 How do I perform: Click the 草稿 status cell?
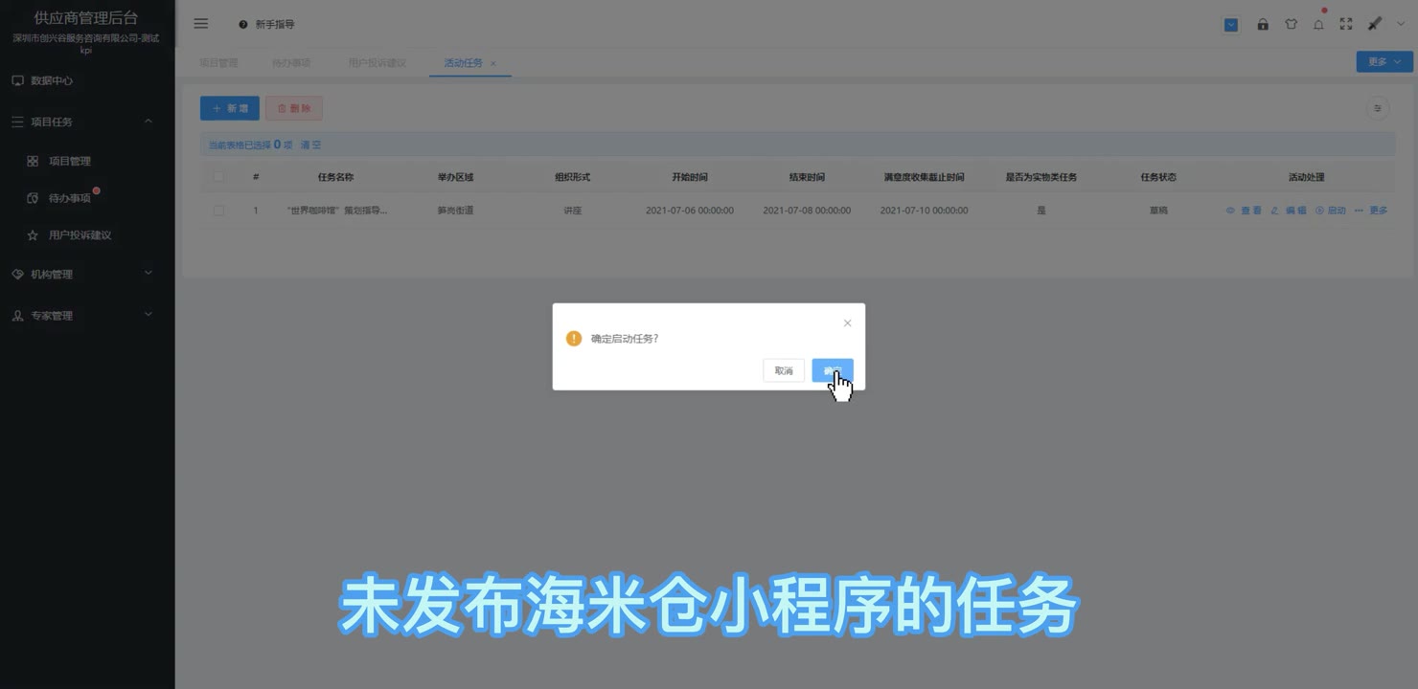(x=1158, y=211)
